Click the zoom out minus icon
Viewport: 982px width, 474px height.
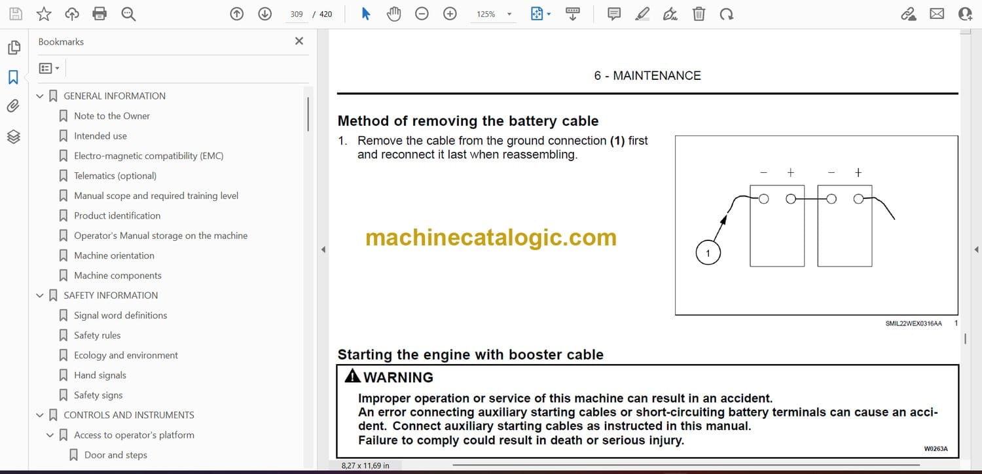[x=422, y=14]
